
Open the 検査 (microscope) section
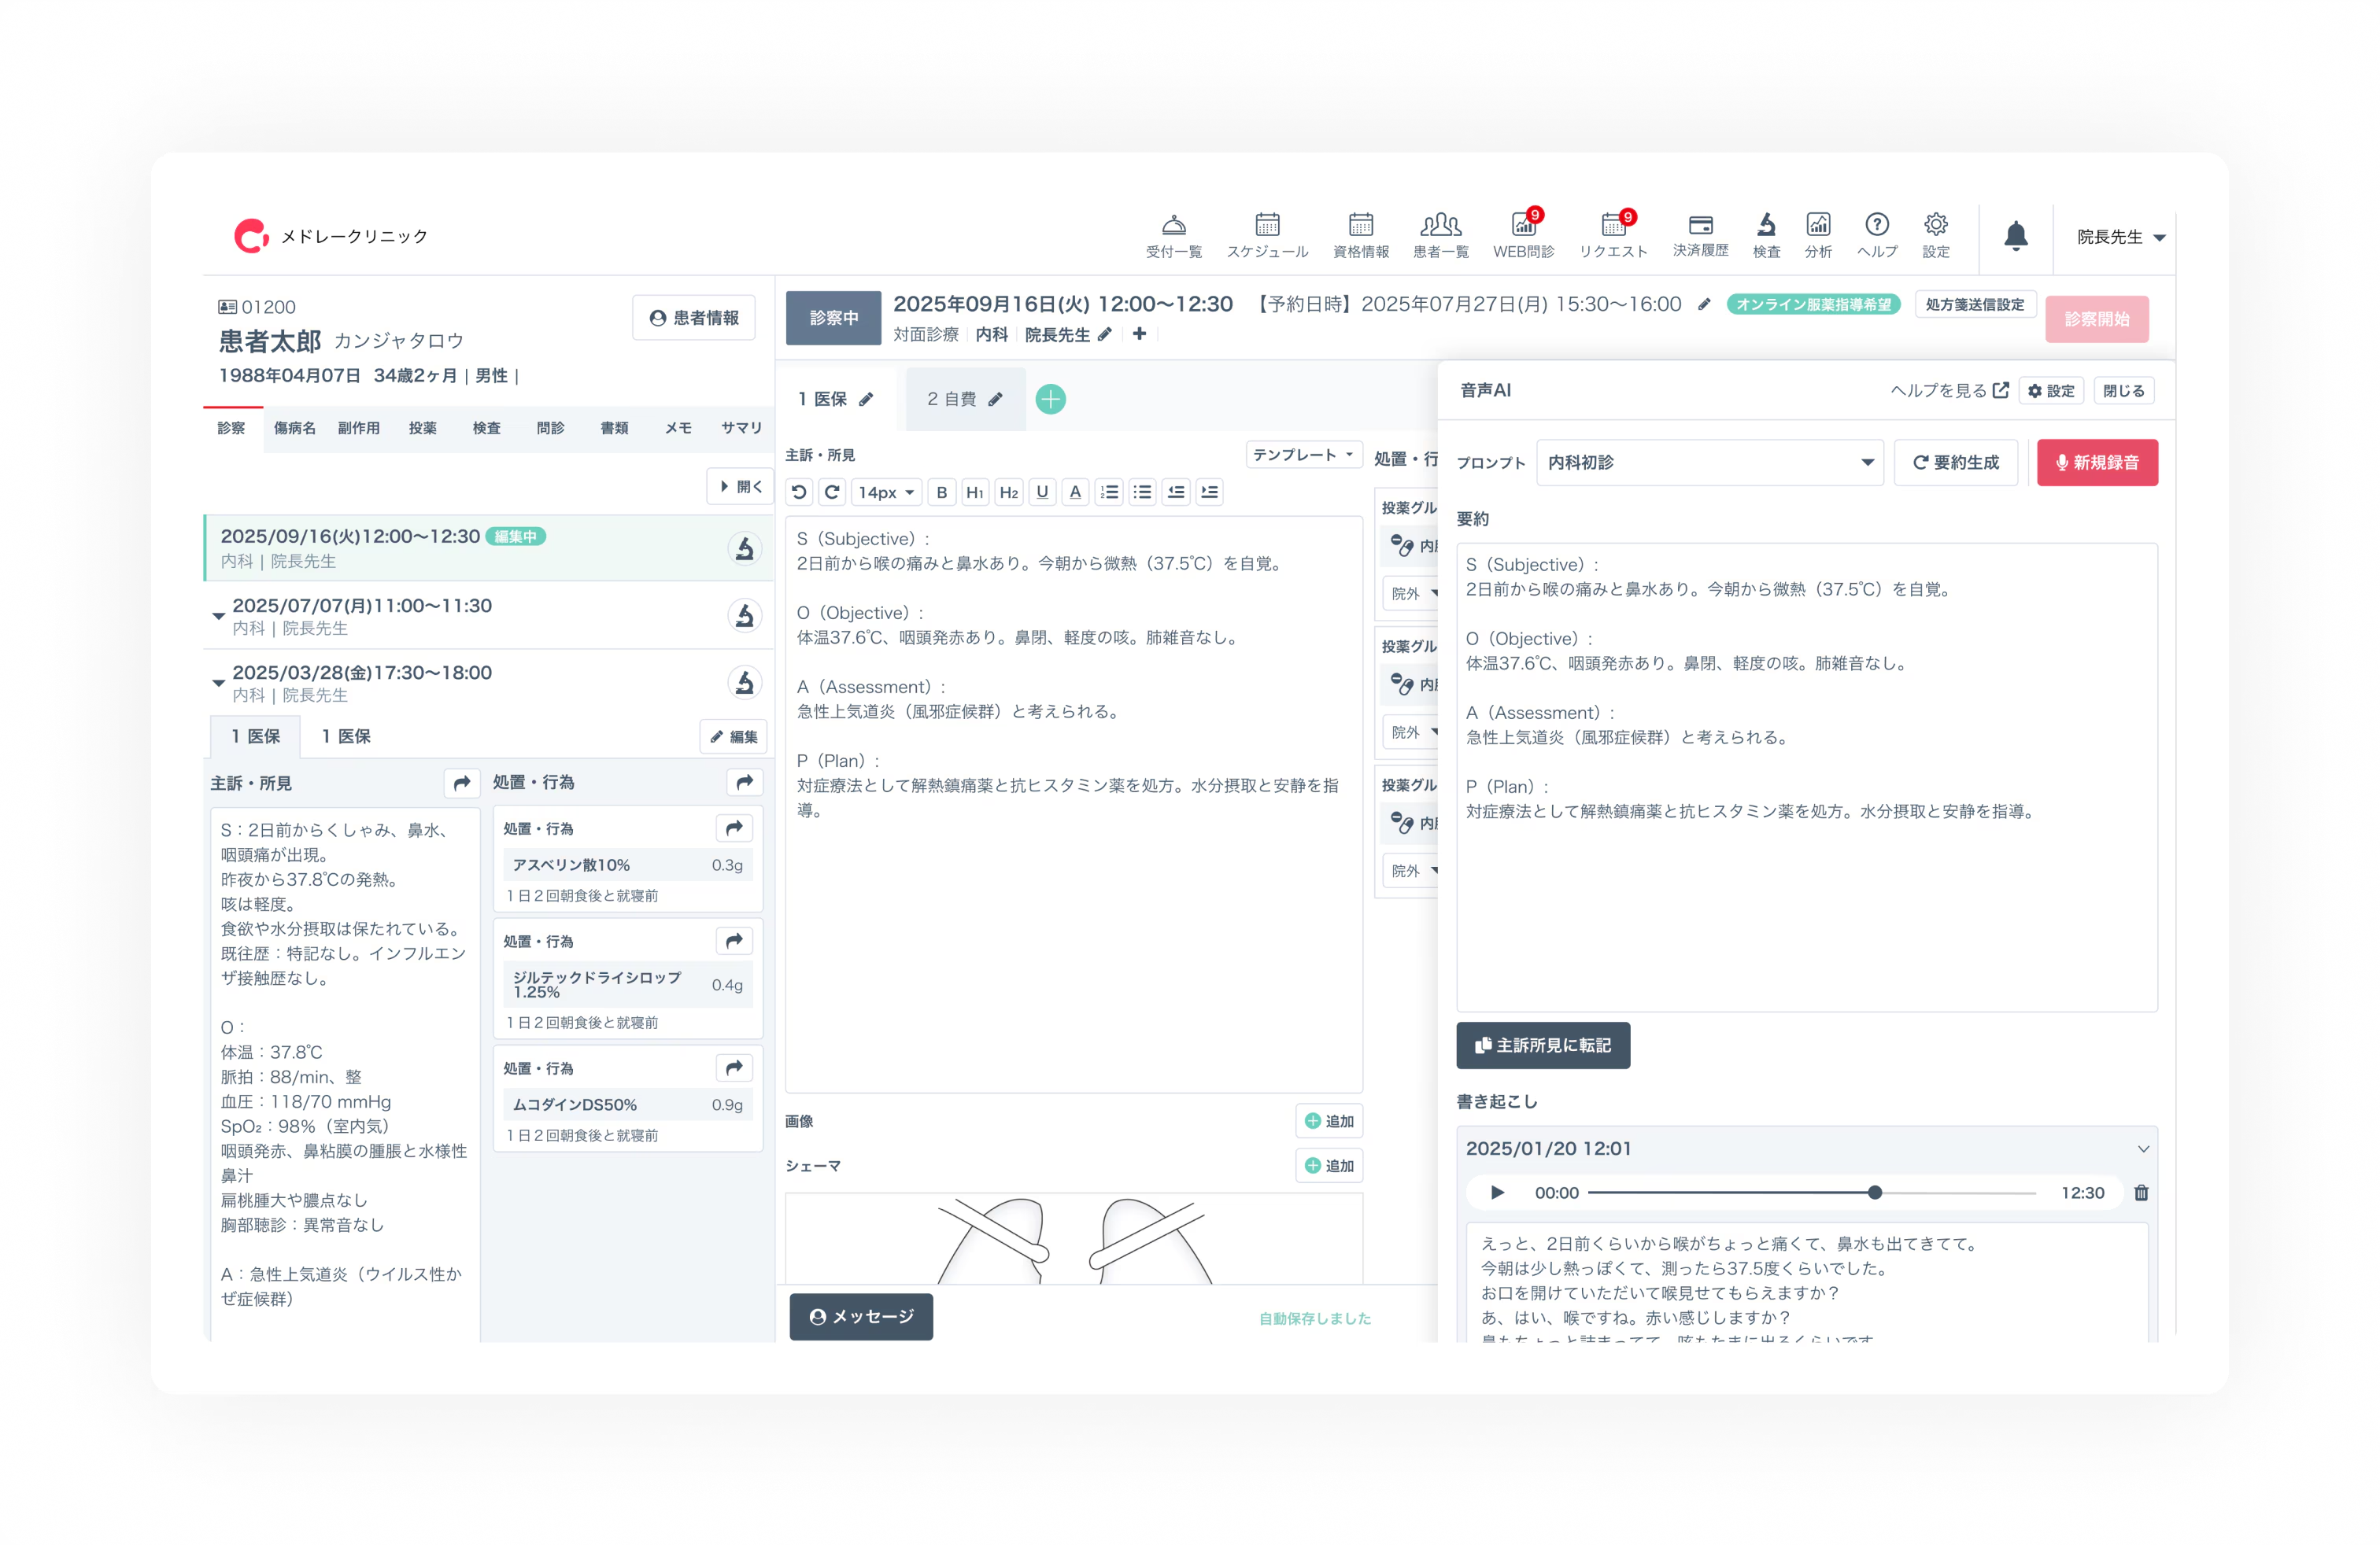[1765, 237]
